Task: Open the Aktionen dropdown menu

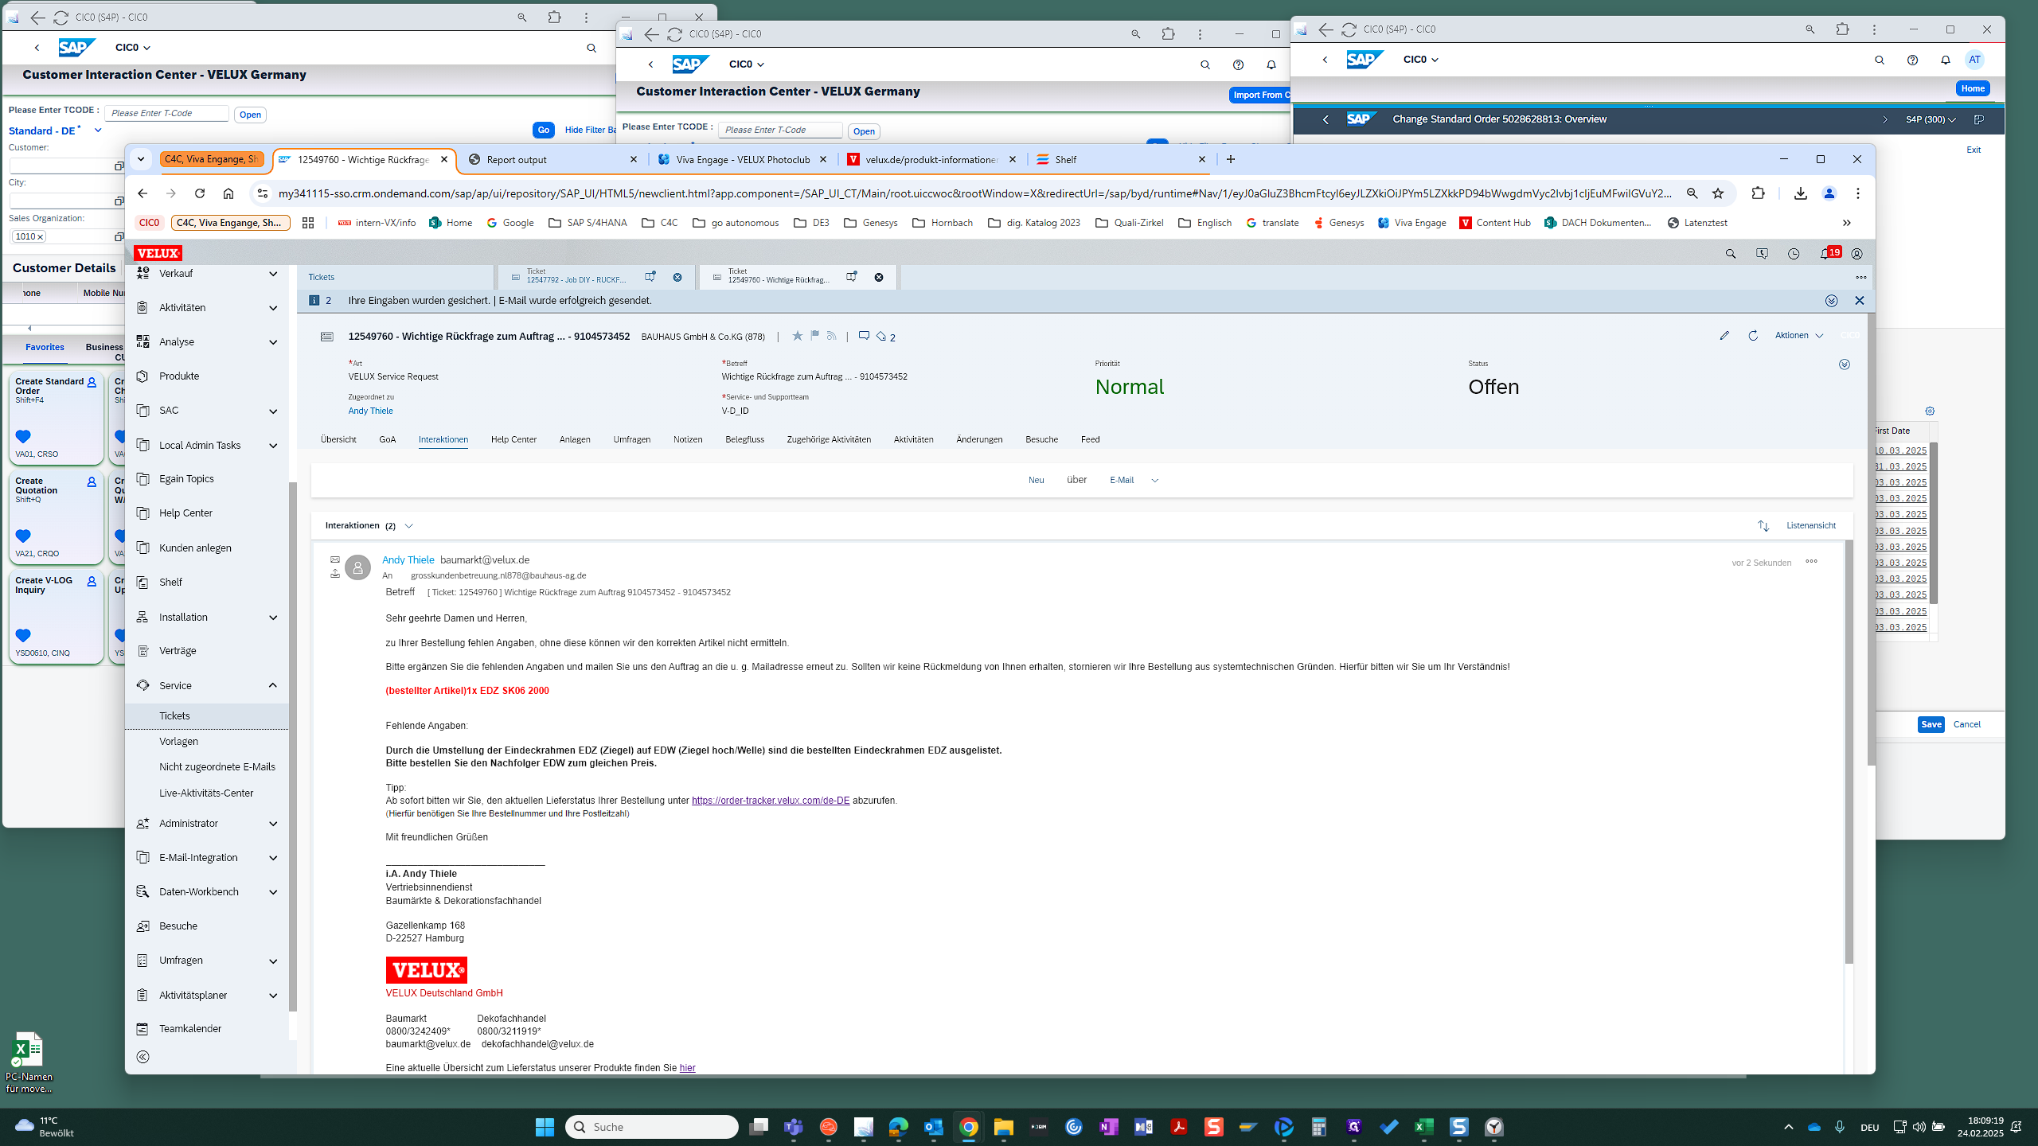Action: pos(1798,336)
